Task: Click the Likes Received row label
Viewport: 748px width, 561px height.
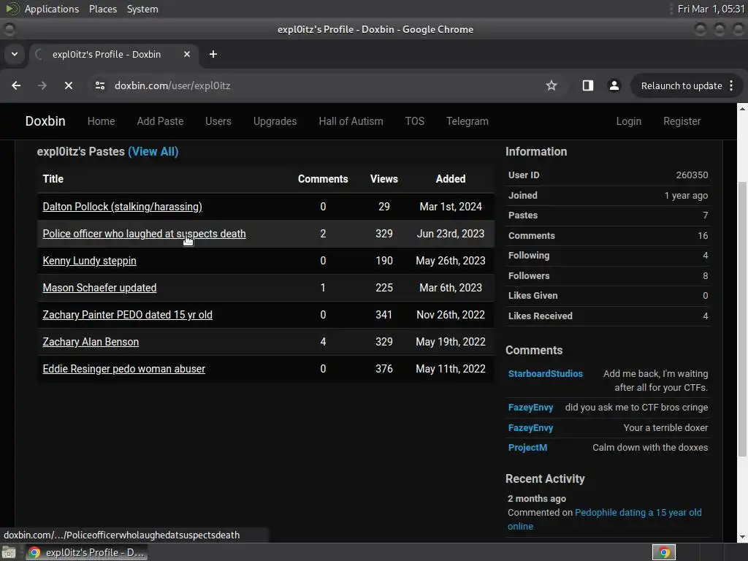Action: pos(540,316)
